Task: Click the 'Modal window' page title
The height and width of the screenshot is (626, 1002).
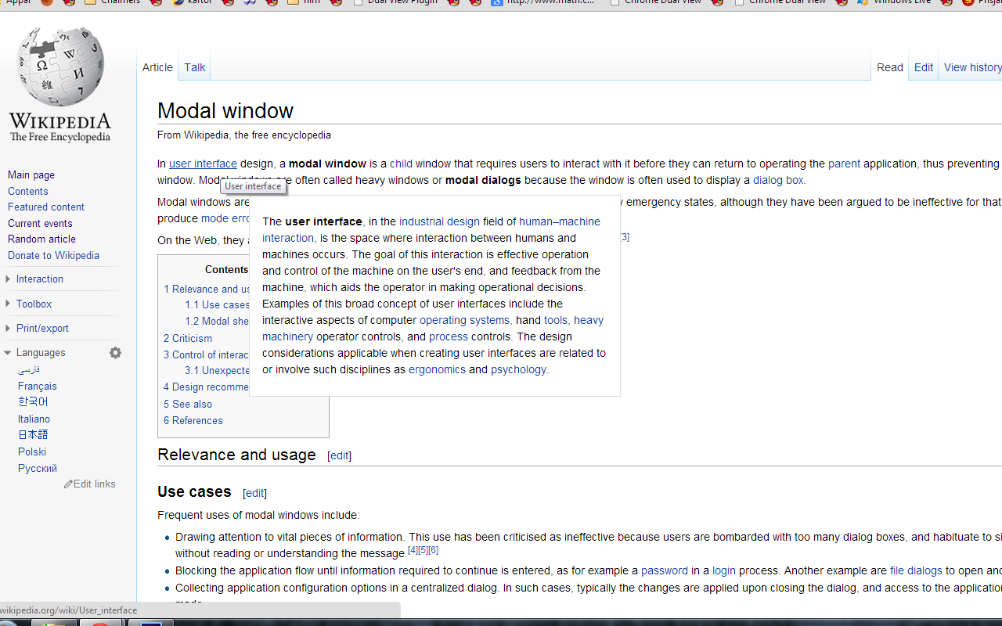Action: [225, 110]
